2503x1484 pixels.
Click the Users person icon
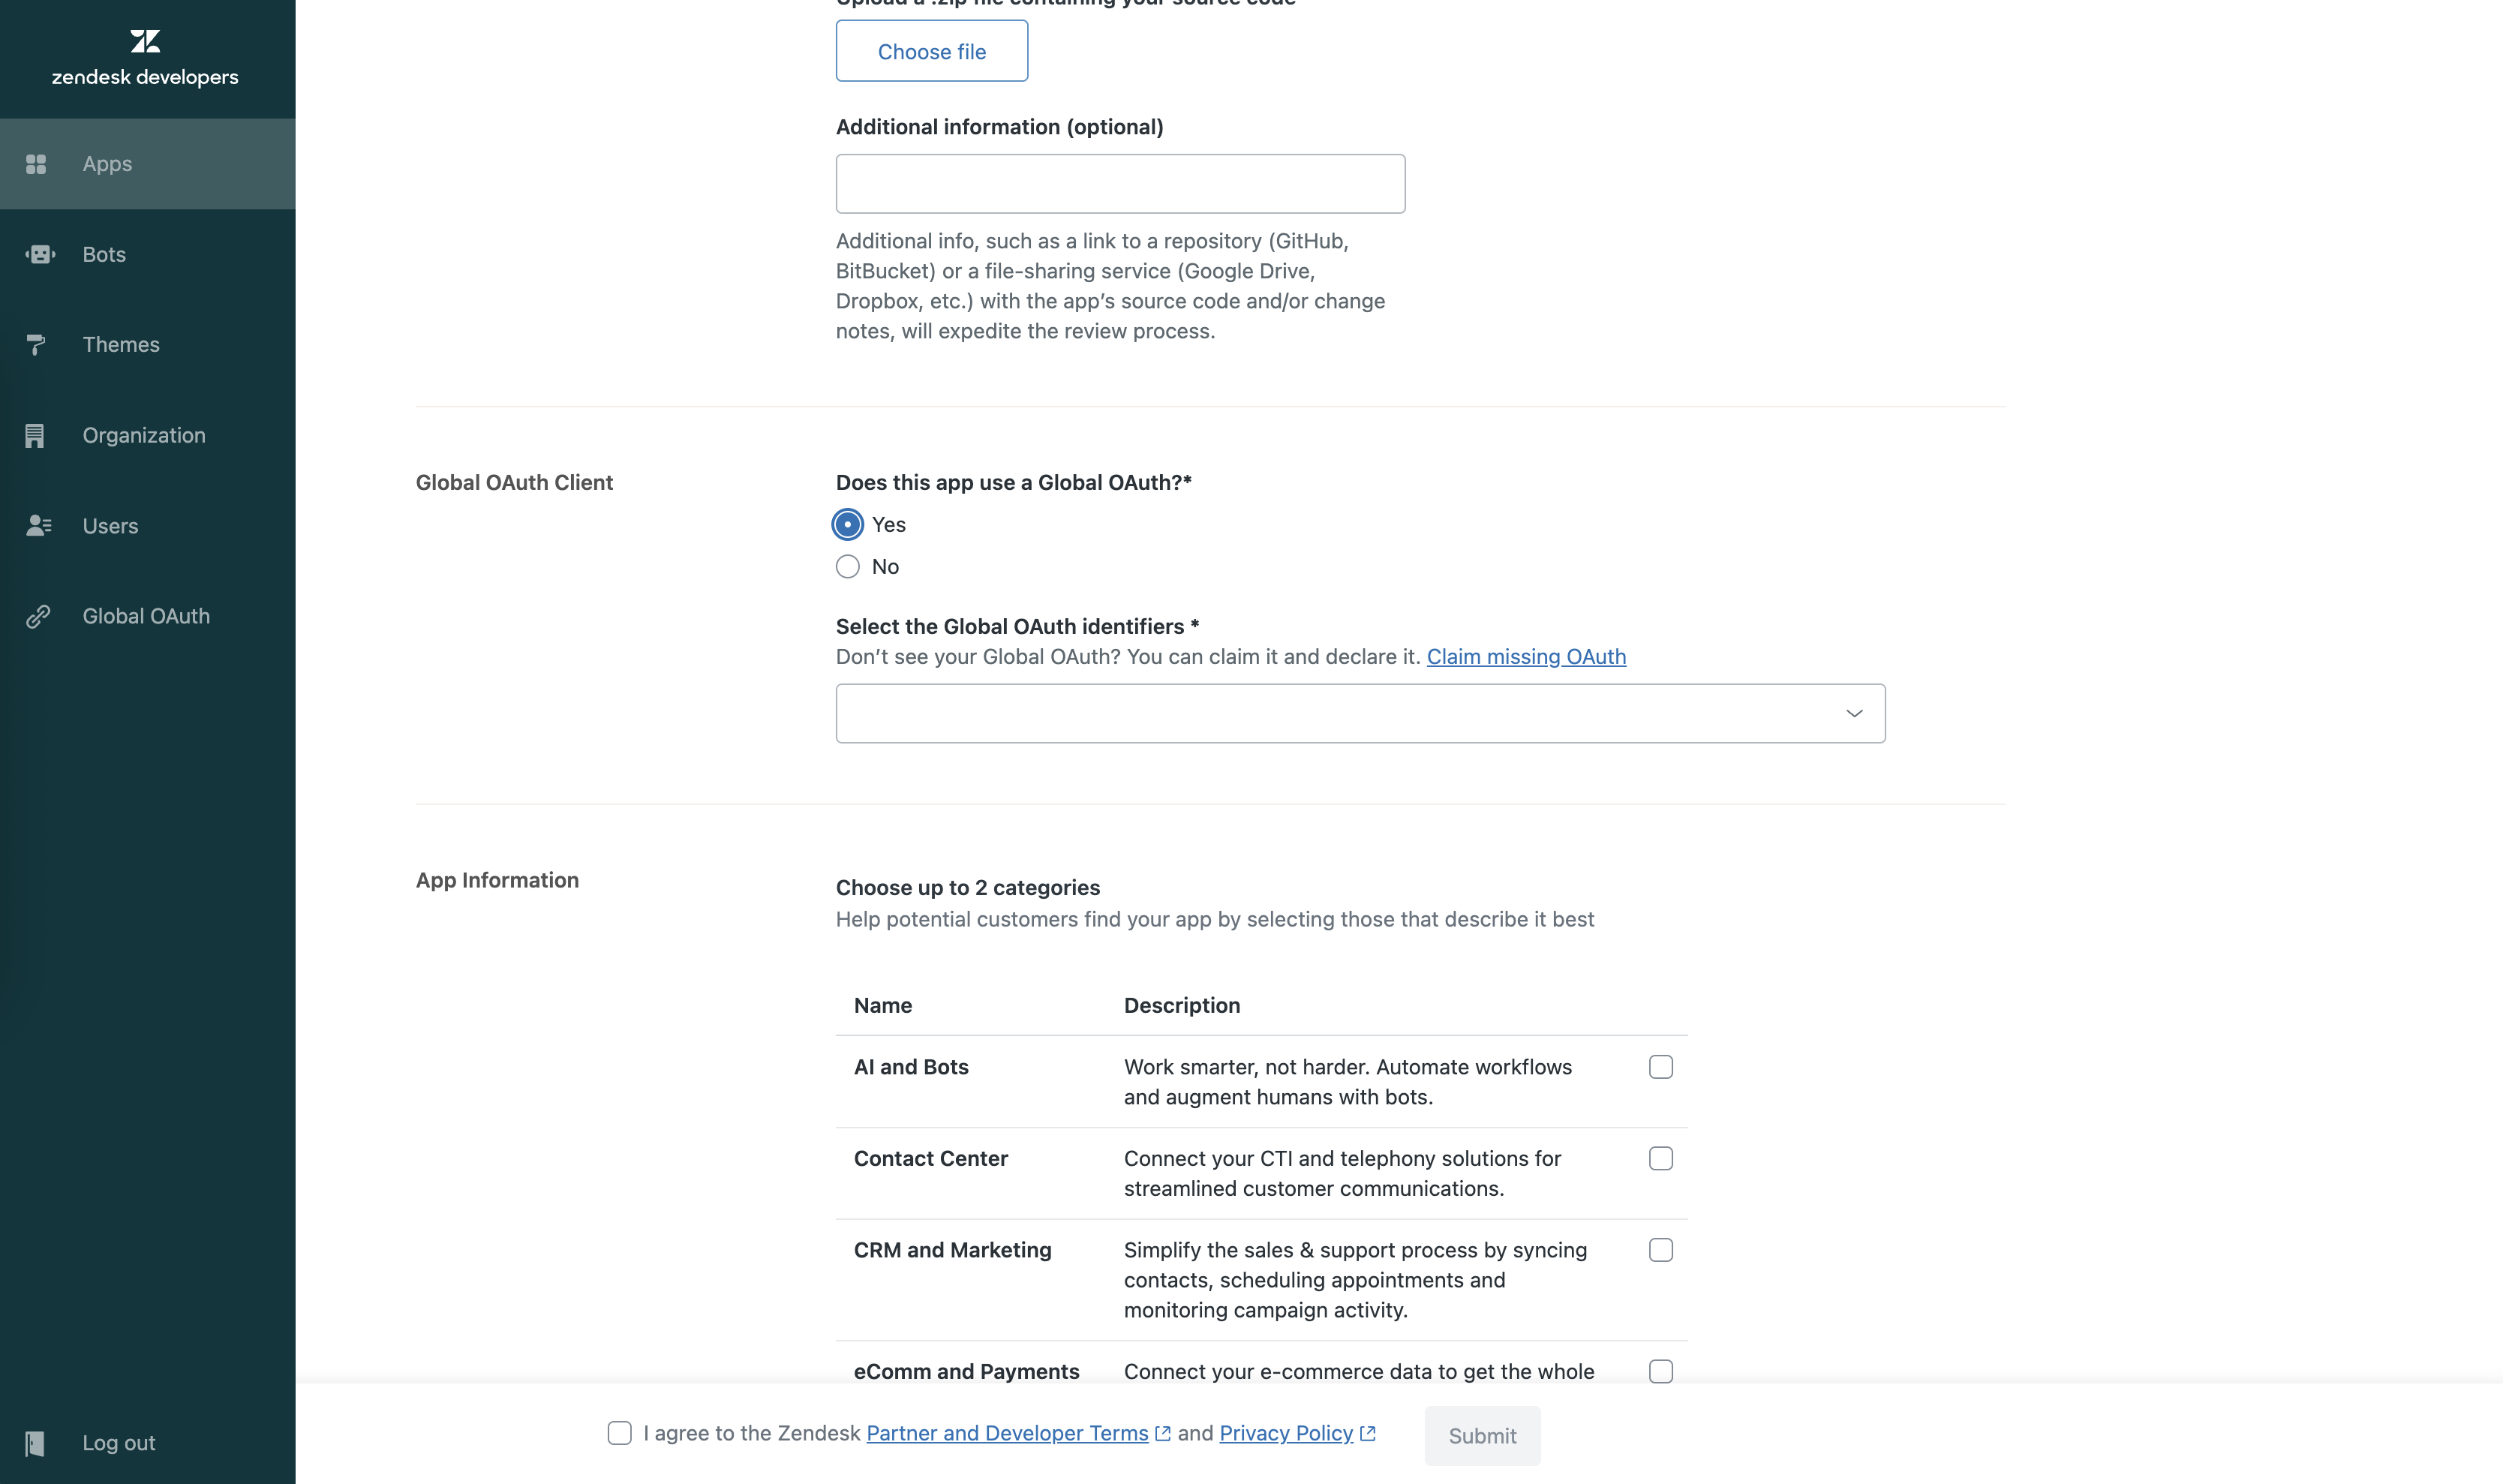pyautogui.click(x=38, y=526)
